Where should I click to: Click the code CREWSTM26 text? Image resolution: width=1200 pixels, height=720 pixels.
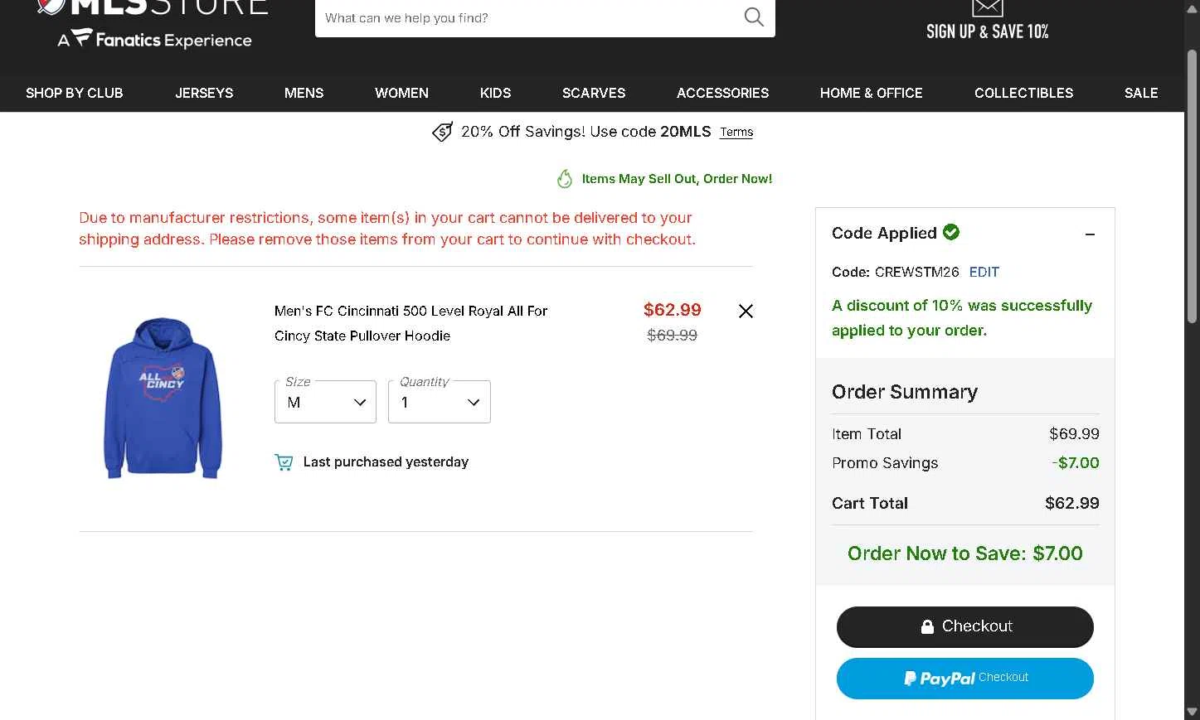pyautogui.click(x=916, y=272)
